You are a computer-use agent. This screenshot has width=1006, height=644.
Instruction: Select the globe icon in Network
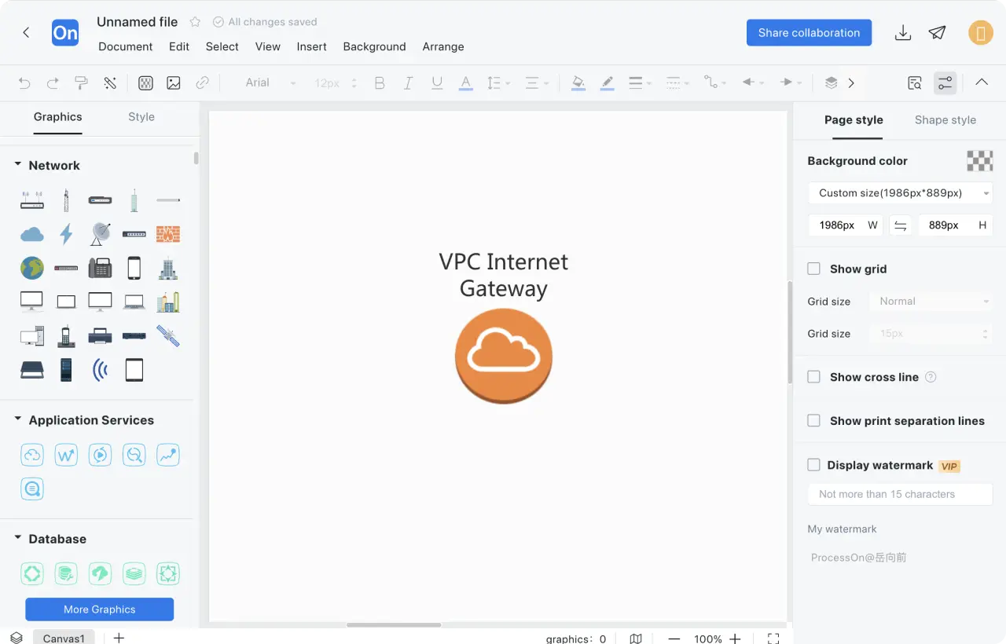32,268
